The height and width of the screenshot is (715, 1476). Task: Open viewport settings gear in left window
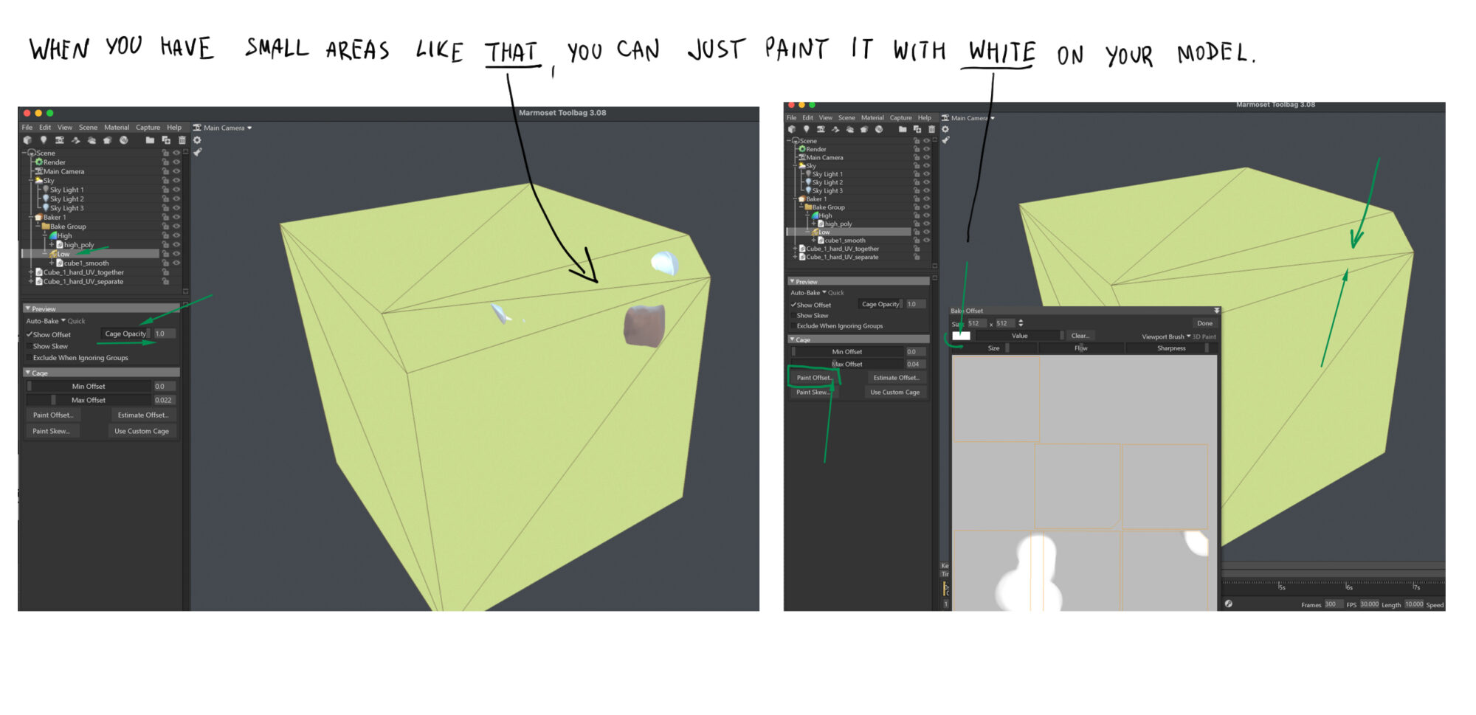click(197, 140)
